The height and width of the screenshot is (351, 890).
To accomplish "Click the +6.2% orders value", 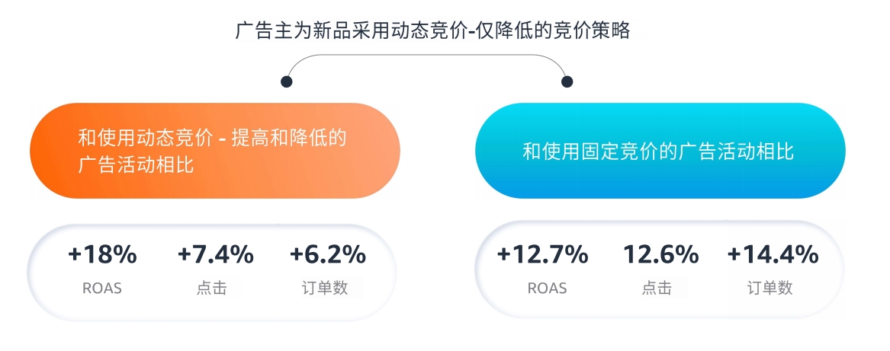I will [327, 254].
